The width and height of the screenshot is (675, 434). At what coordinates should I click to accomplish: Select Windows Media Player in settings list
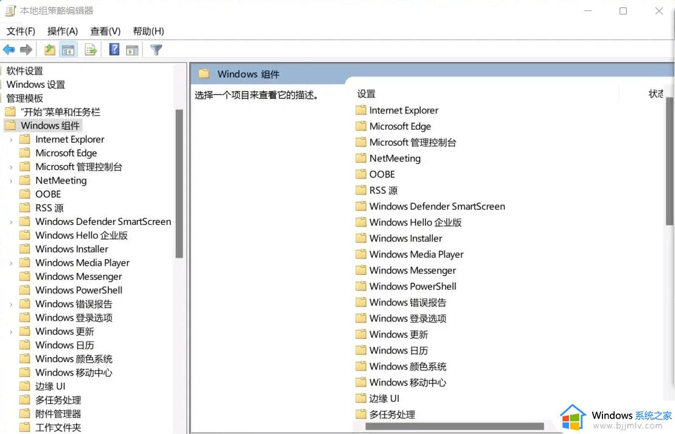click(416, 255)
